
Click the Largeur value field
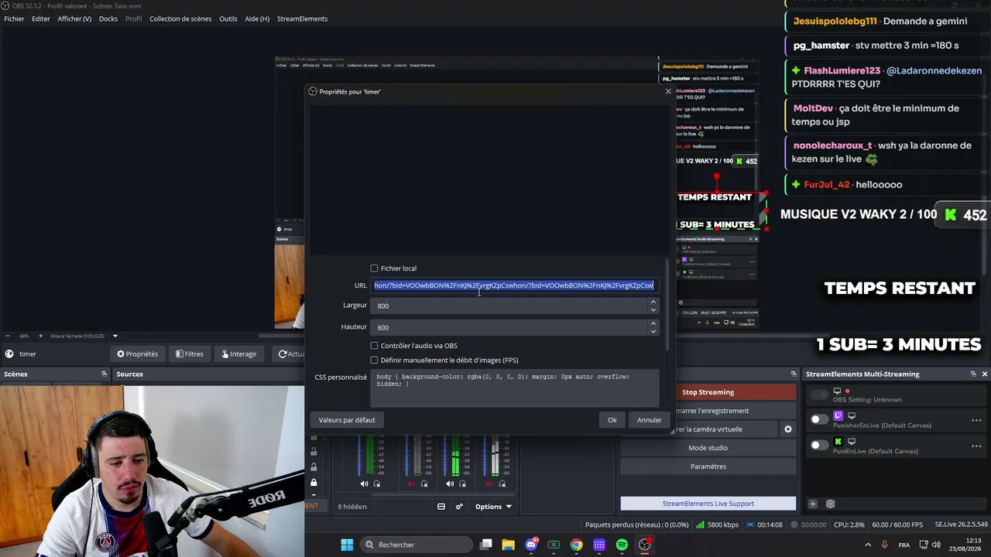(x=509, y=306)
